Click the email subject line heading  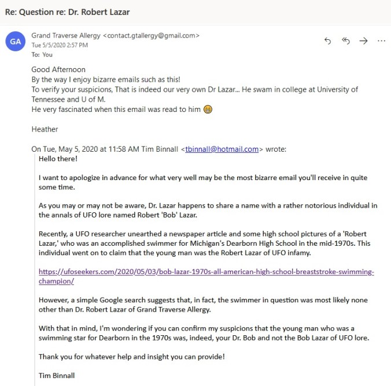click(67, 12)
